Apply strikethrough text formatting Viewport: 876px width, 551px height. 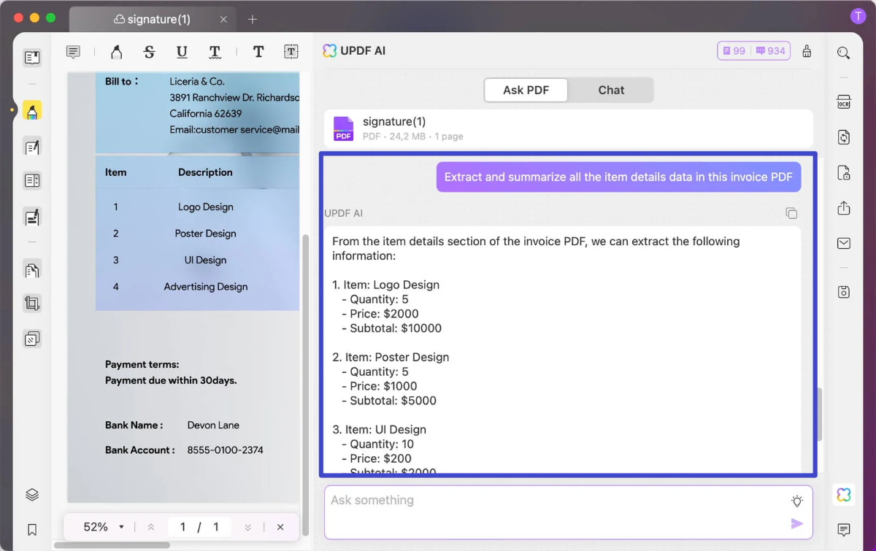[x=149, y=52]
